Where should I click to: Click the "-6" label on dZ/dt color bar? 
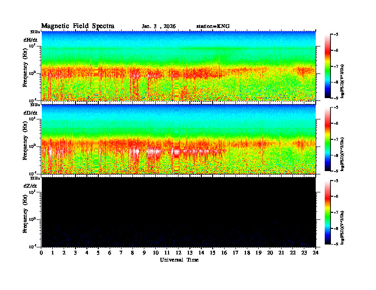(x=336, y=197)
